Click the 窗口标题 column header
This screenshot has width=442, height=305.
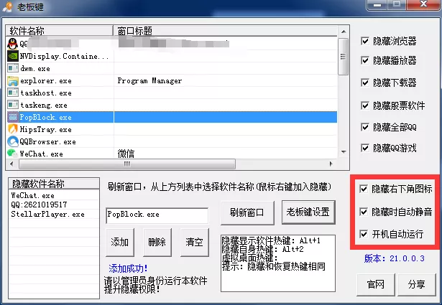[x=225, y=31]
